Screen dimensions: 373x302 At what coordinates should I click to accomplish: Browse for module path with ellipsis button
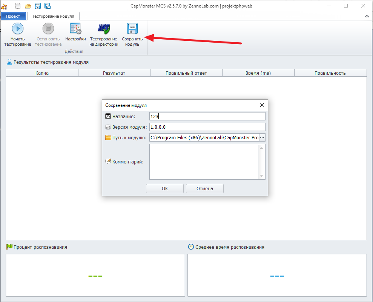tap(262, 137)
